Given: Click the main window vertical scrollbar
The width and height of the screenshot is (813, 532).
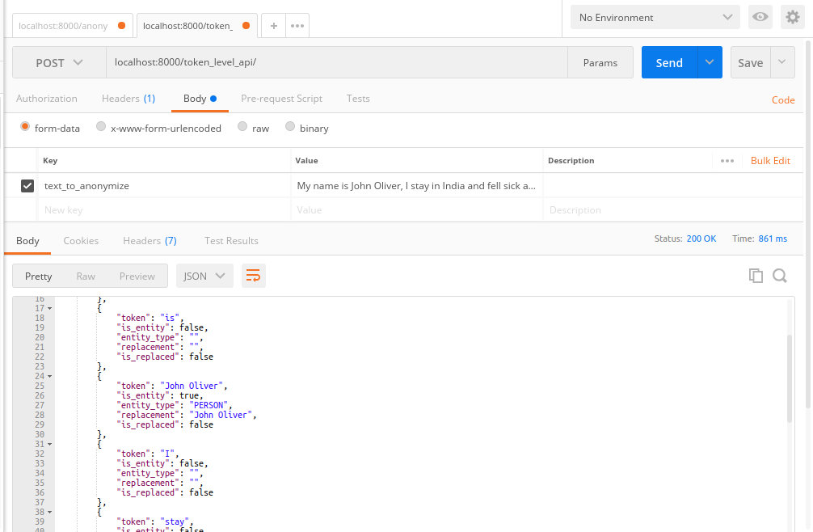Looking at the screenshot, I should coord(810,223).
